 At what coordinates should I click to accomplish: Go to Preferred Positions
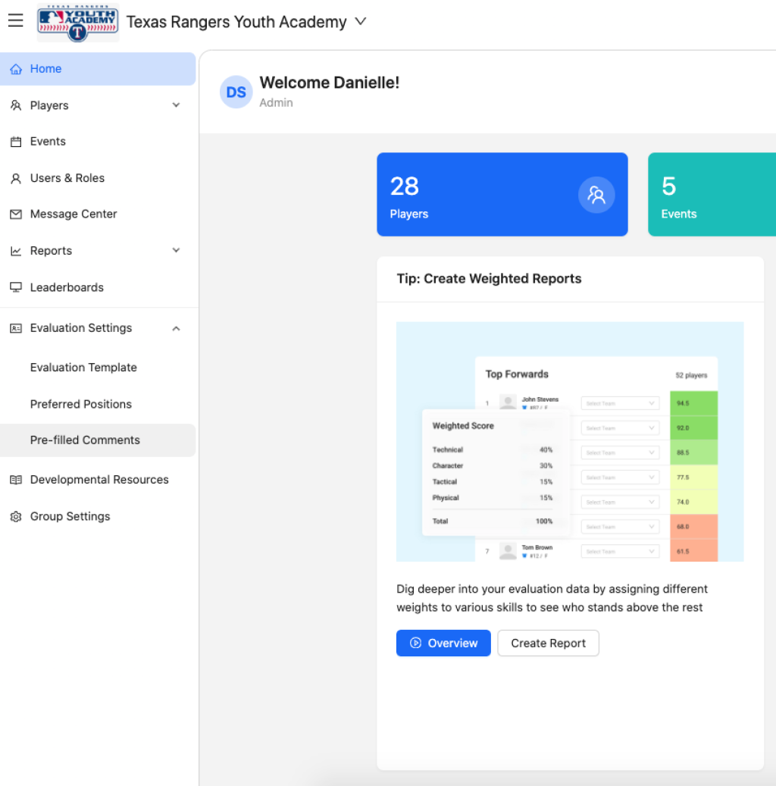point(81,404)
